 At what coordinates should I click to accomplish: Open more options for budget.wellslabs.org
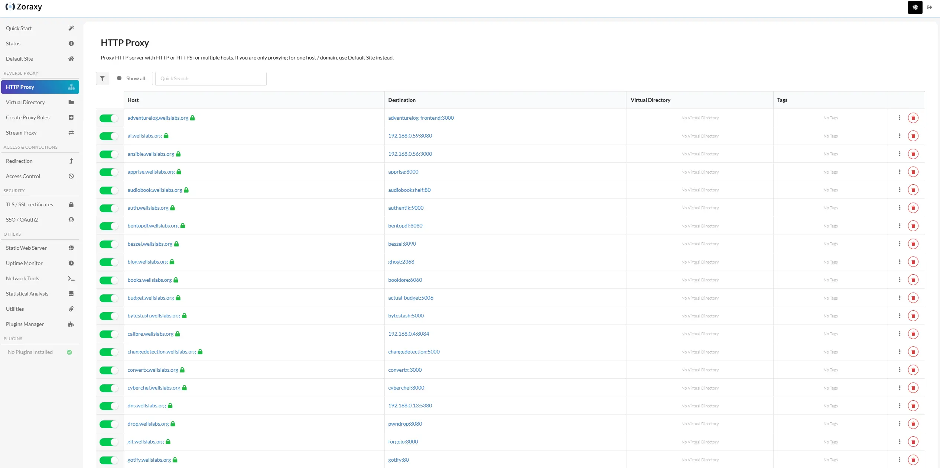click(x=900, y=298)
